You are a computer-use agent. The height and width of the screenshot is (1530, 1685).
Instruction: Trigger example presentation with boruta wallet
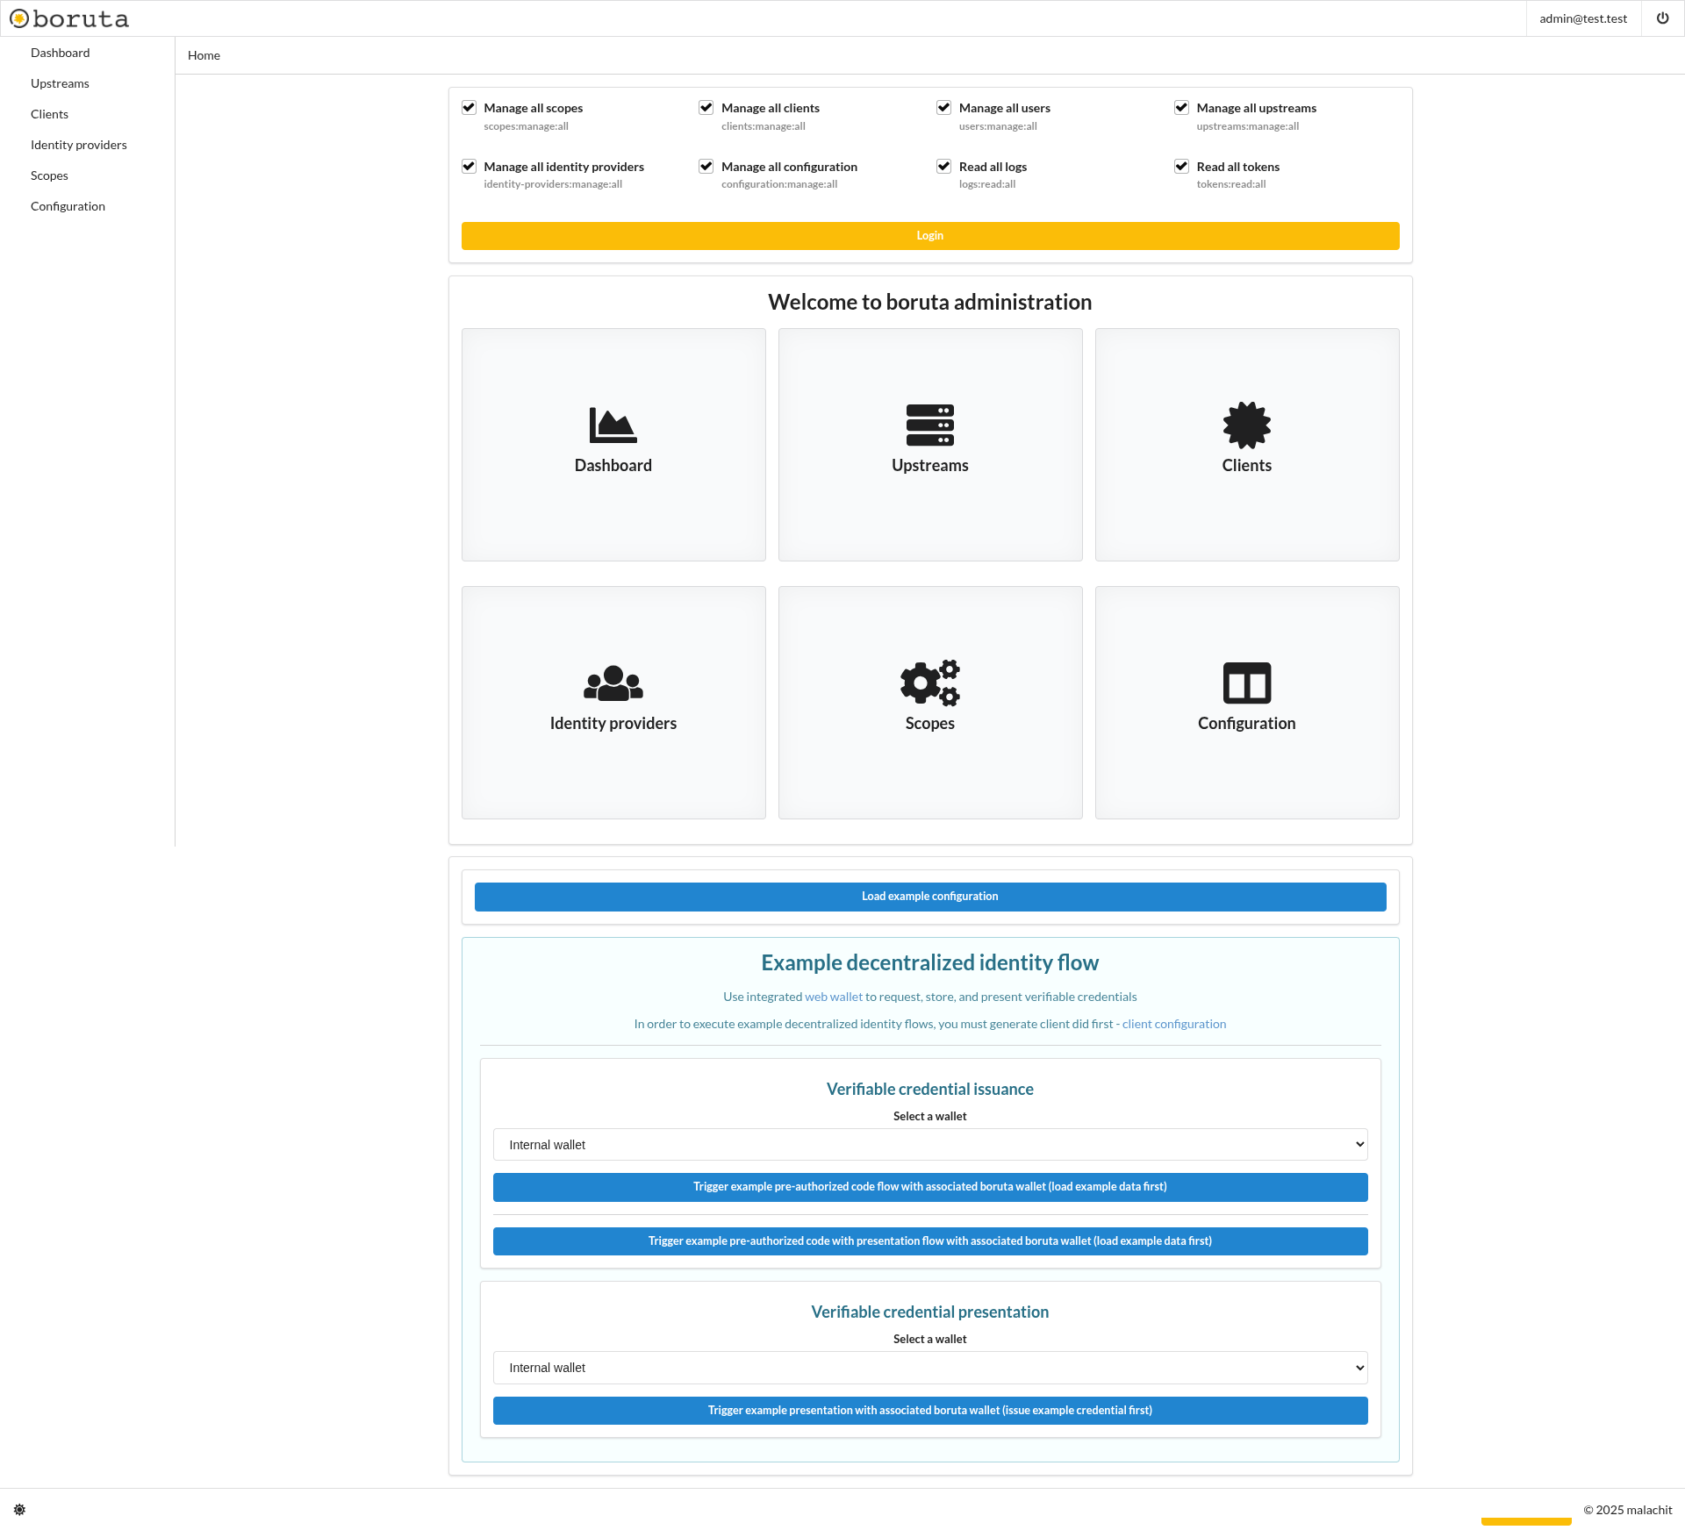(x=929, y=1411)
